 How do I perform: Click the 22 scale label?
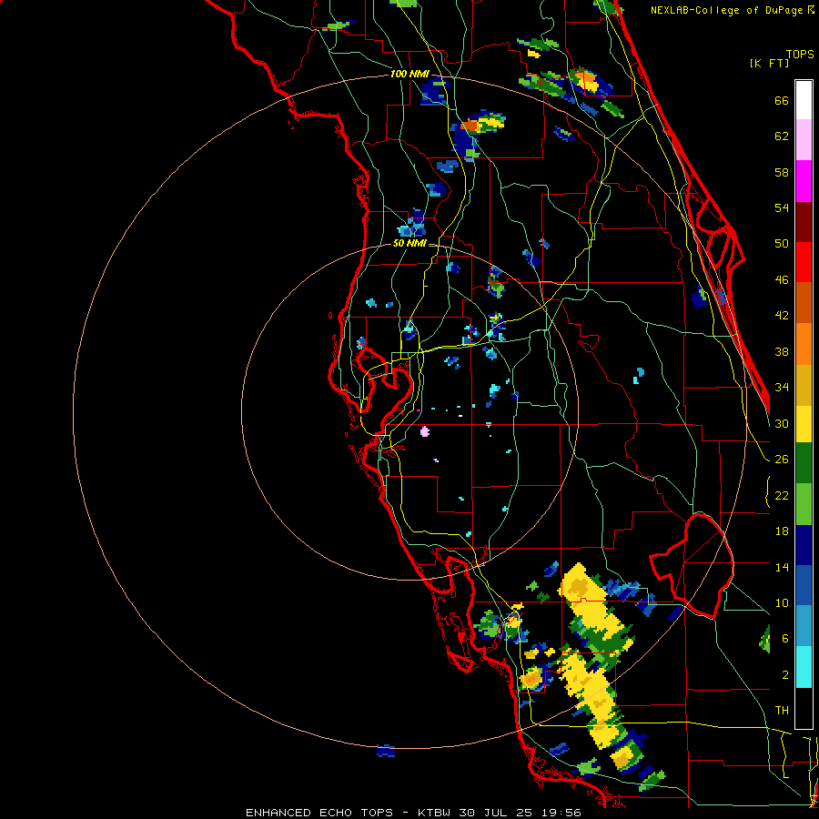click(782, 496)
